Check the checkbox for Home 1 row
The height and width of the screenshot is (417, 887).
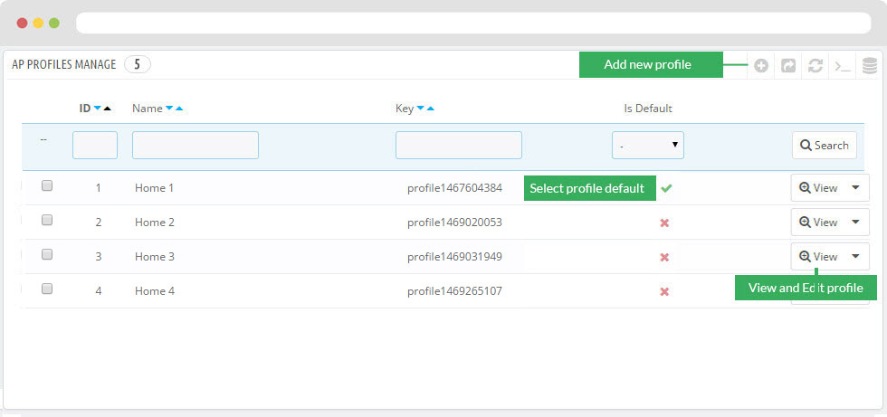tap(47, 185)
